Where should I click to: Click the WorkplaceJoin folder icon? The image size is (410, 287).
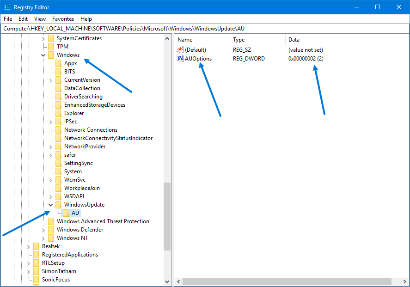point(58,188)
